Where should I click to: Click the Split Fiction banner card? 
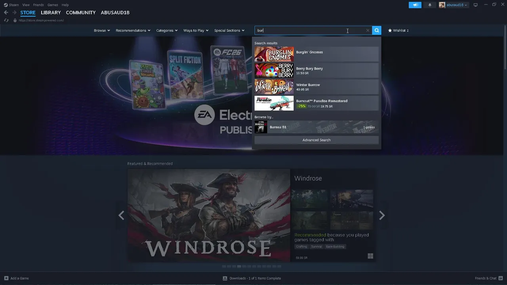point(185,74)
